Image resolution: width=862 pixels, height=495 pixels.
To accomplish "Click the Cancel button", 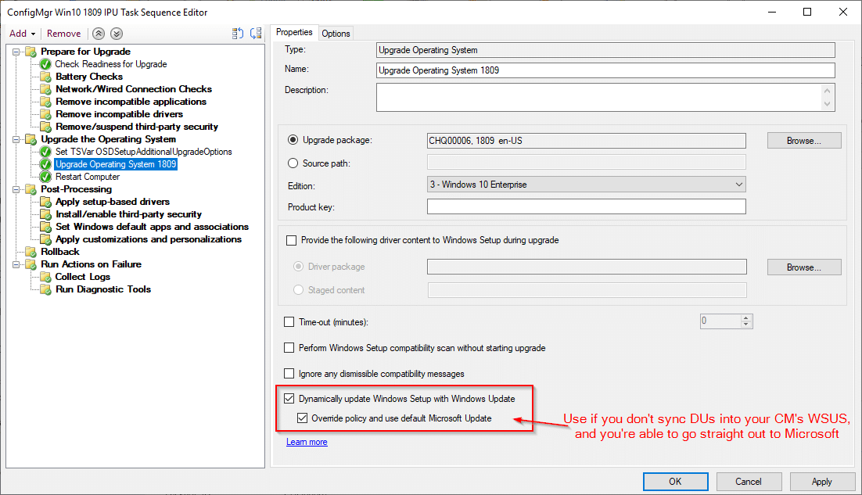I will pyautogui.click(x=749, y=482).
